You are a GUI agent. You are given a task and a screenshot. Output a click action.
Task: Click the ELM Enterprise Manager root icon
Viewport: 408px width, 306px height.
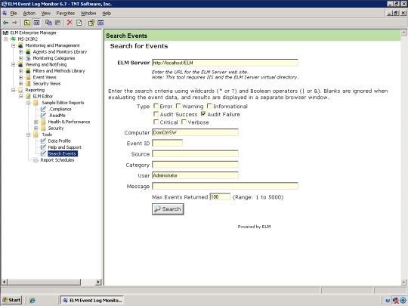pyautogui.click(x=5, y=32)
